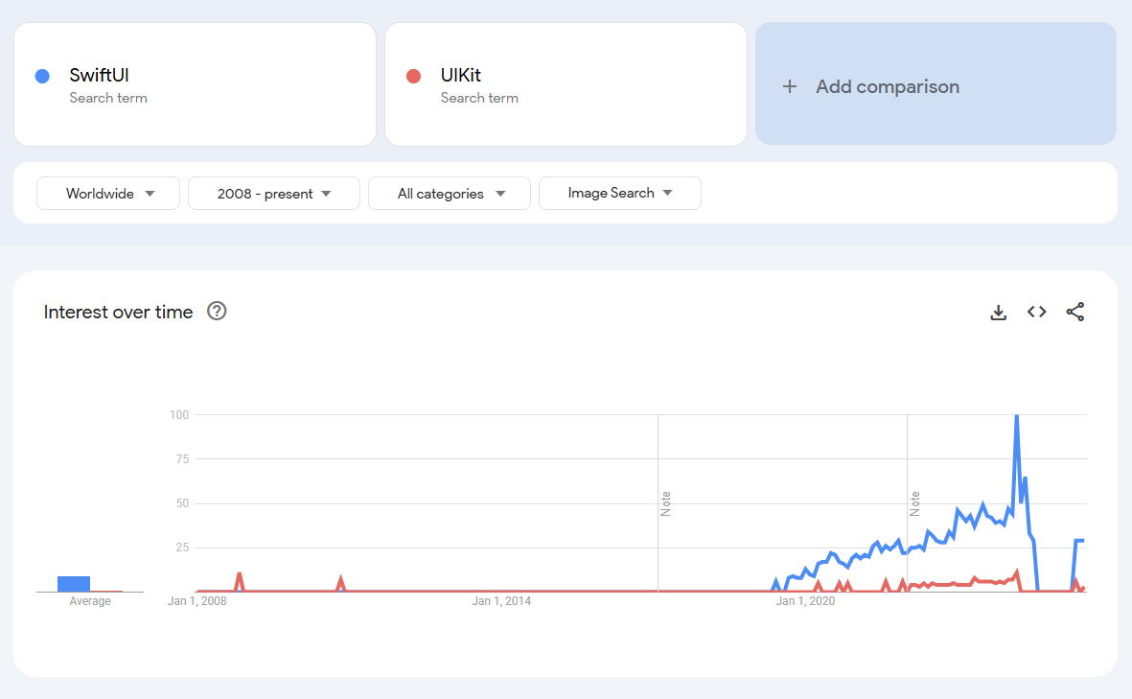Open the All categories dropdown
This screenshot has height=699, width=1132.
[x=449, y=194]
